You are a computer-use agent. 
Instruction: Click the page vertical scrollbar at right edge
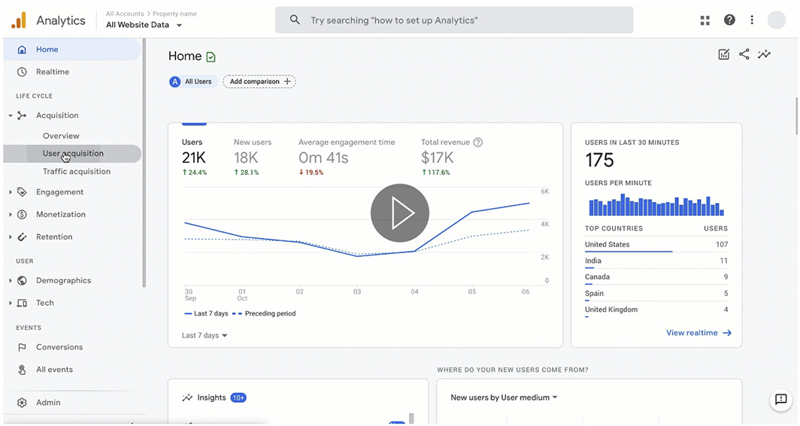tap(796, 116)
